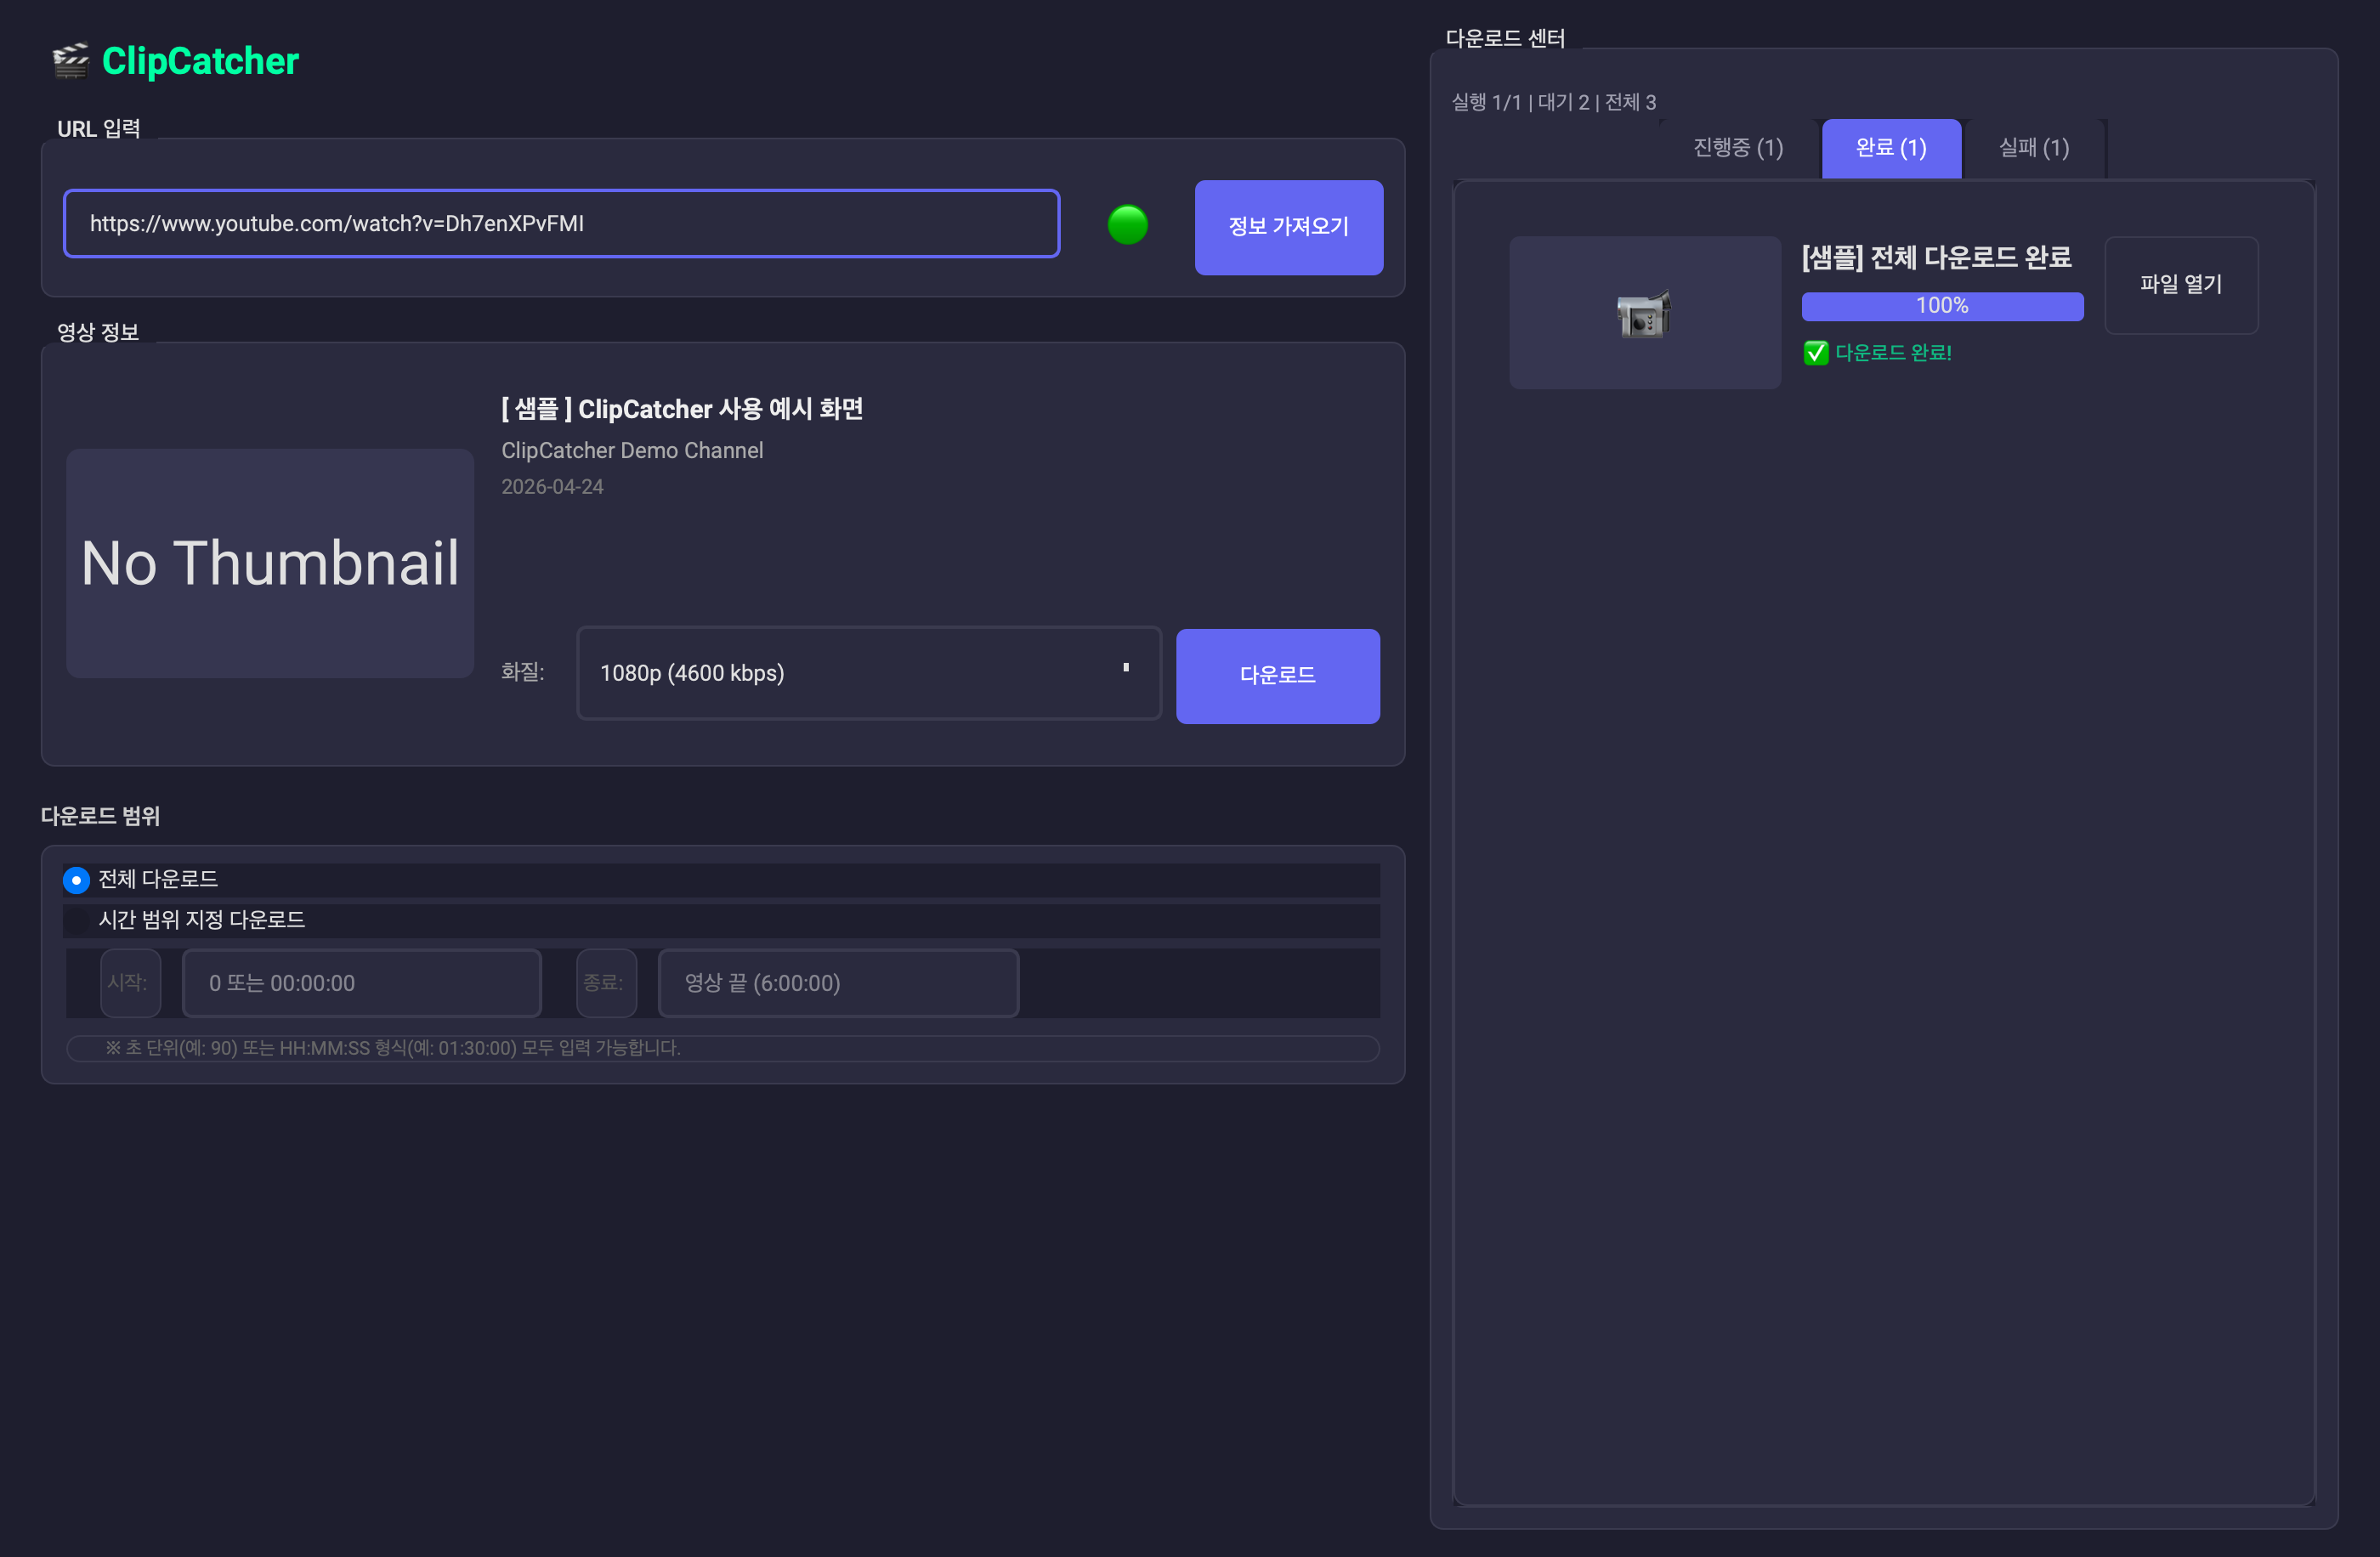Click the 100% download progress bar

click(x=1942, y=306)
